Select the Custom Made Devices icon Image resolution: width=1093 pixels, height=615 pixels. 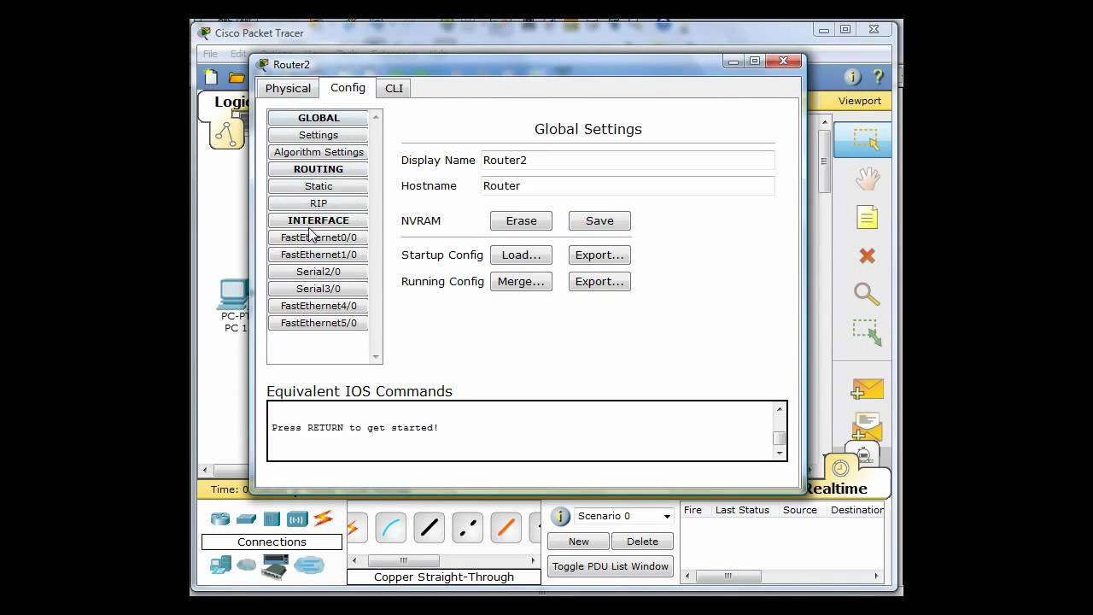click(275, 566)
